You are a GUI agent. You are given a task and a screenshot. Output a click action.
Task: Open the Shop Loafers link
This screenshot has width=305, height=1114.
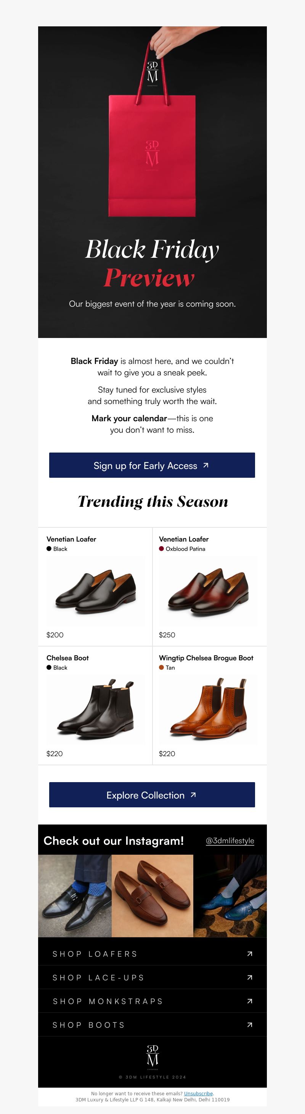[x=152, y=954]
